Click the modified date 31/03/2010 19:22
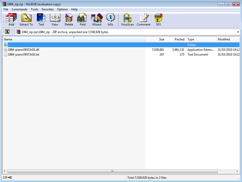Screen dimensions: 242x182 [229, 55]
